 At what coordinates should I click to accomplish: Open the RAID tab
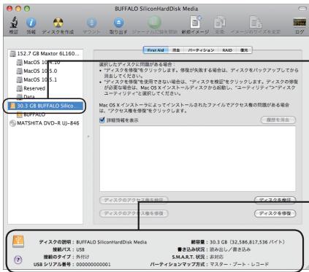pos(227,50)
